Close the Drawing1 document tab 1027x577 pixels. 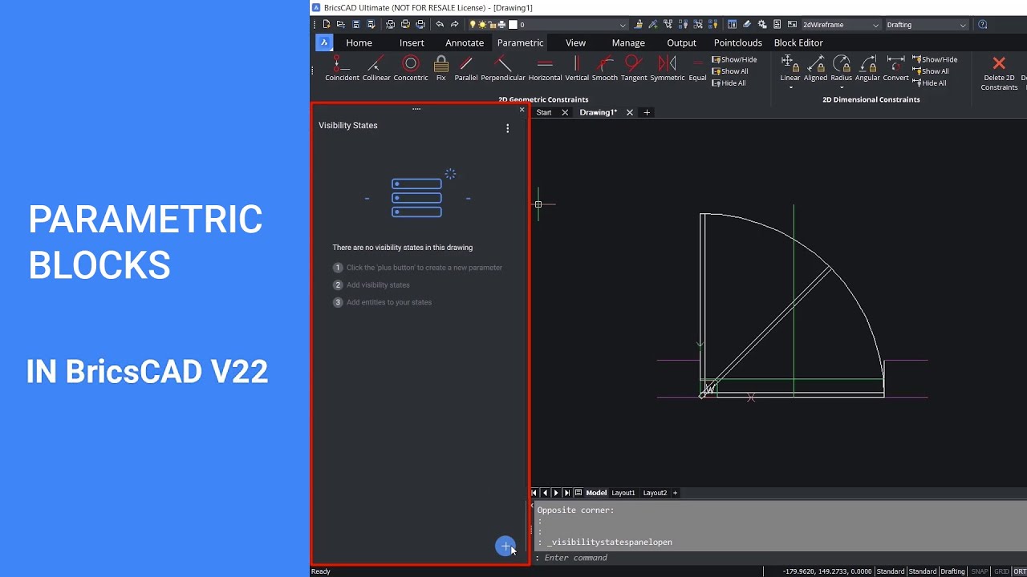click(630, 112)
